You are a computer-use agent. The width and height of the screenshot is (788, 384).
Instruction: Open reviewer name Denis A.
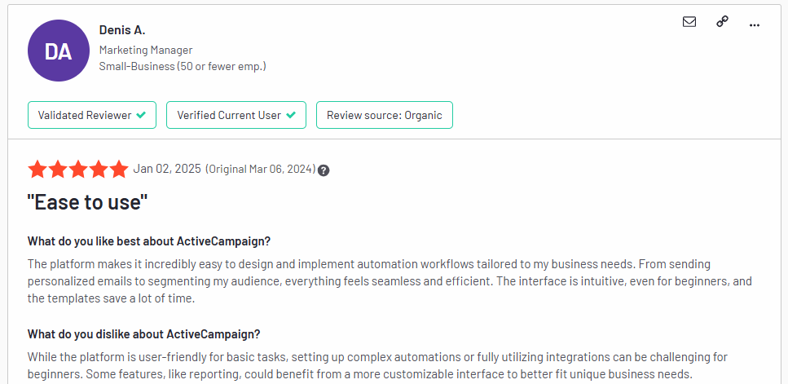coord(122,30)
